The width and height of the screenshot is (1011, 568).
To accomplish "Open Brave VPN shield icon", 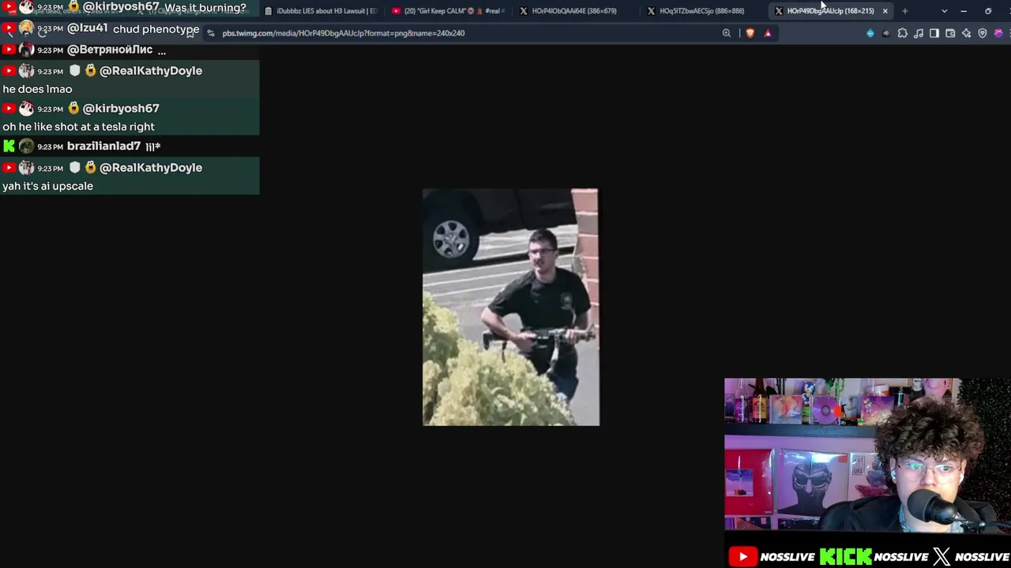I will point(983,33).
